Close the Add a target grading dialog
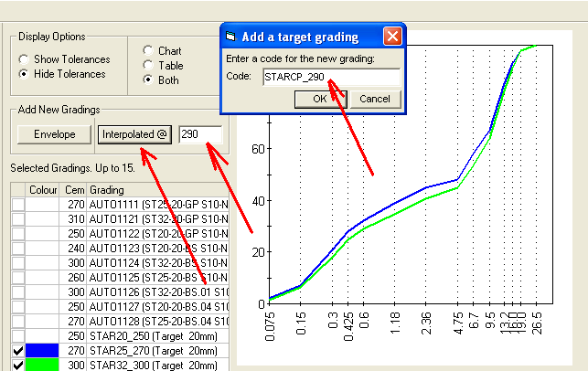The width and height of the screenshot is (588, 371). point(392,37)
